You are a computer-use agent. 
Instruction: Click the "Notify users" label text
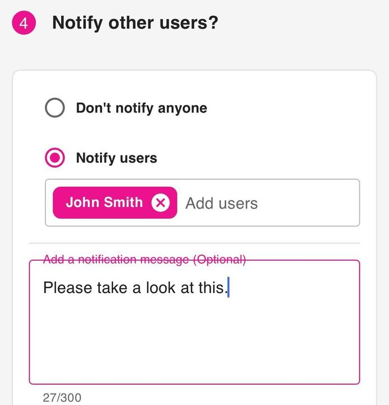coord(117,158)
